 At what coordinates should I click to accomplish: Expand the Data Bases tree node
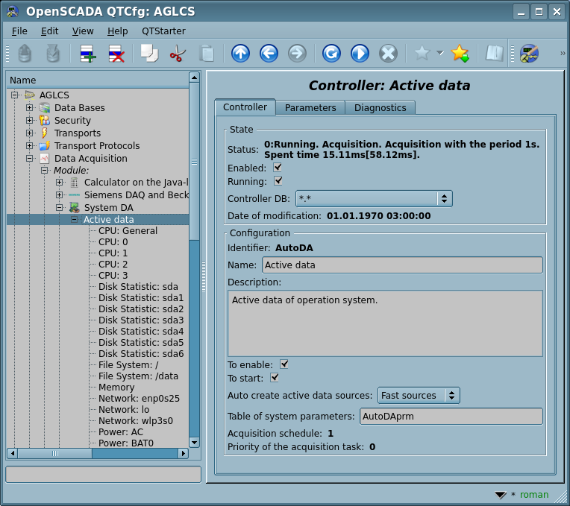pyautogui.click(x=29, y=108)
